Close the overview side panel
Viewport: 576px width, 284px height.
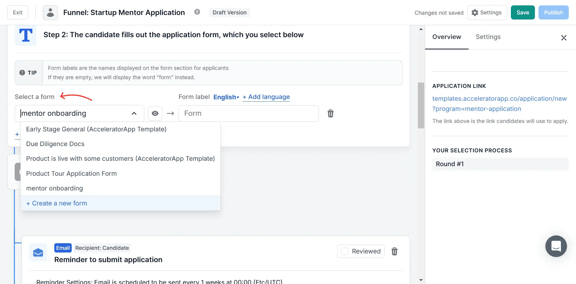pyautogui.click(x=564, y=38)
